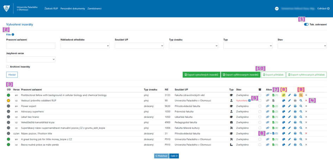Delete the Vedoucí právního oddělení RUP ad

coord(306,101)
